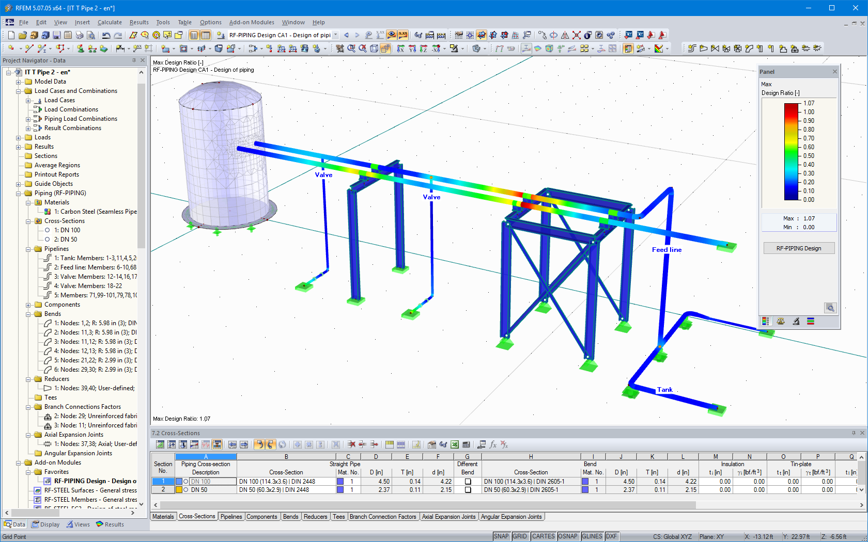Click the panel details magnifier icon
Image resolution: width=868 pixels, height=542 pixels.
(830, 308)
